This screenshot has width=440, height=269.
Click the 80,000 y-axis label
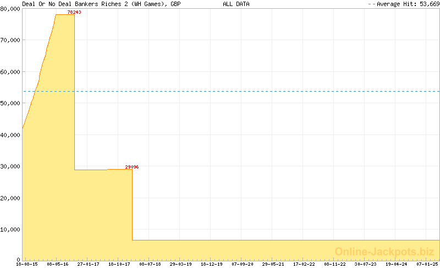click(10, 9)
